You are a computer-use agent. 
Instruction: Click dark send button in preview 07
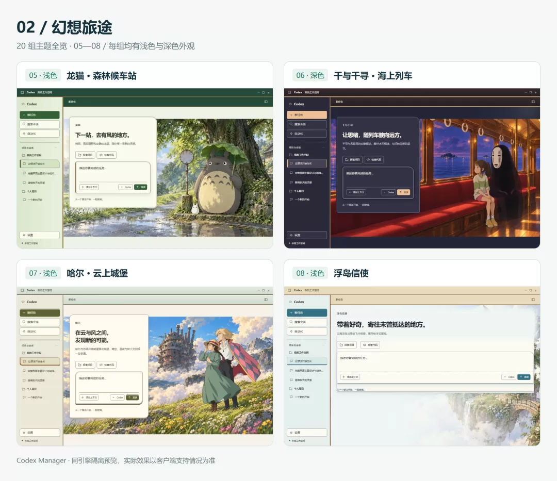click(x=133, y=397)
